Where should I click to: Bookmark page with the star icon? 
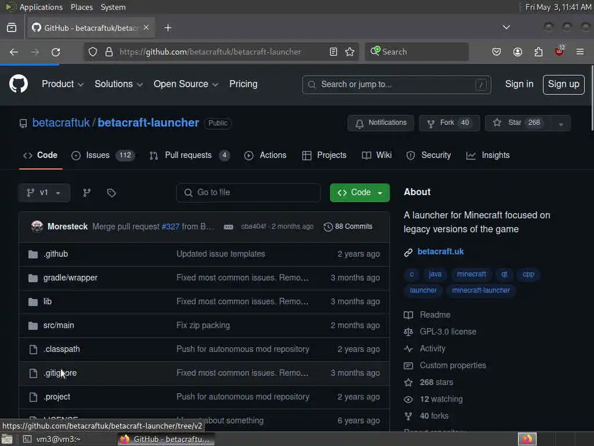point(350,52)
